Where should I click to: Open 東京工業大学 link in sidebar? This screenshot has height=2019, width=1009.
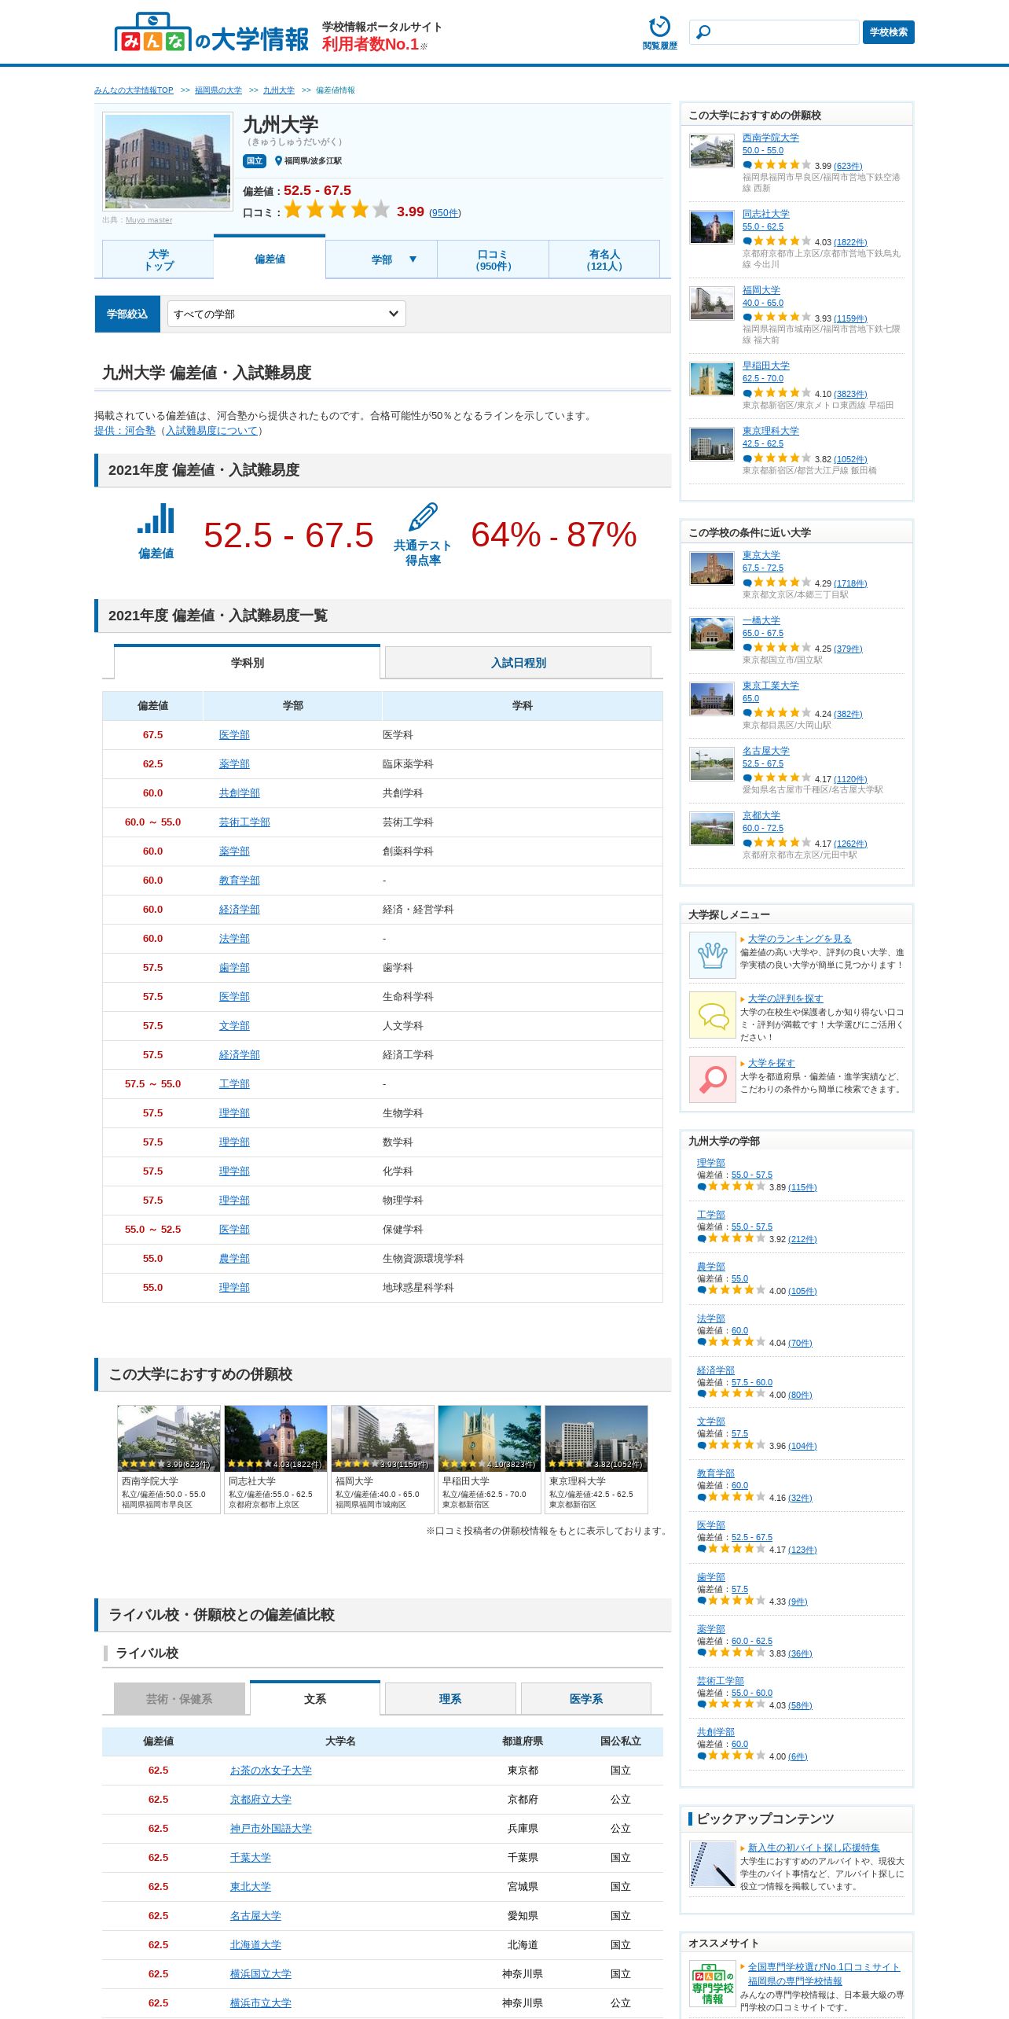click(770, 686)
